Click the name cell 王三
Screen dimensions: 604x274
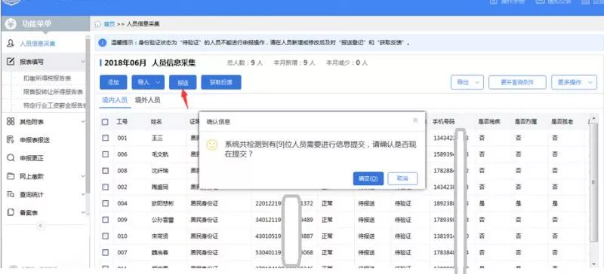[157, 138]
